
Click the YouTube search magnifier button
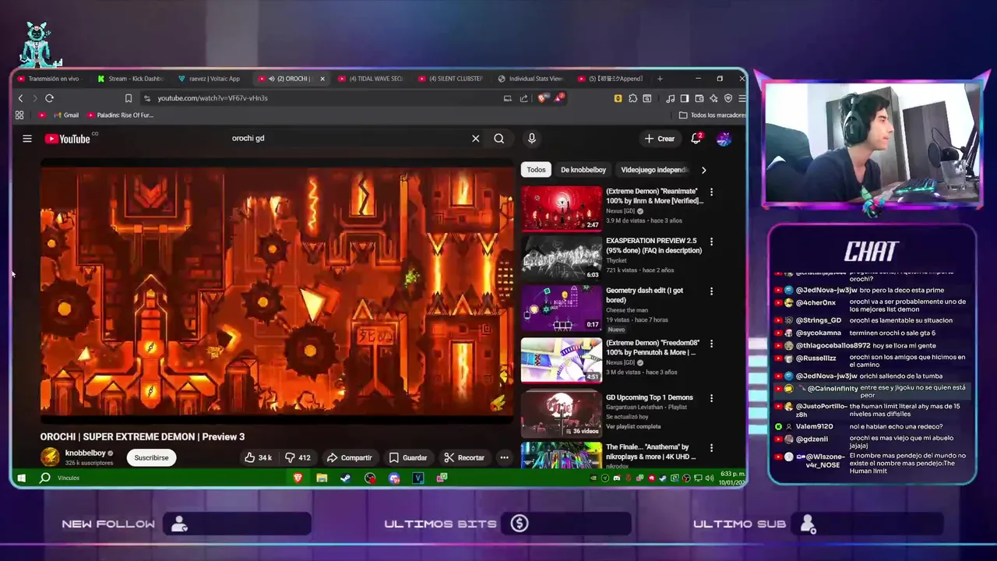click(499, 139)
